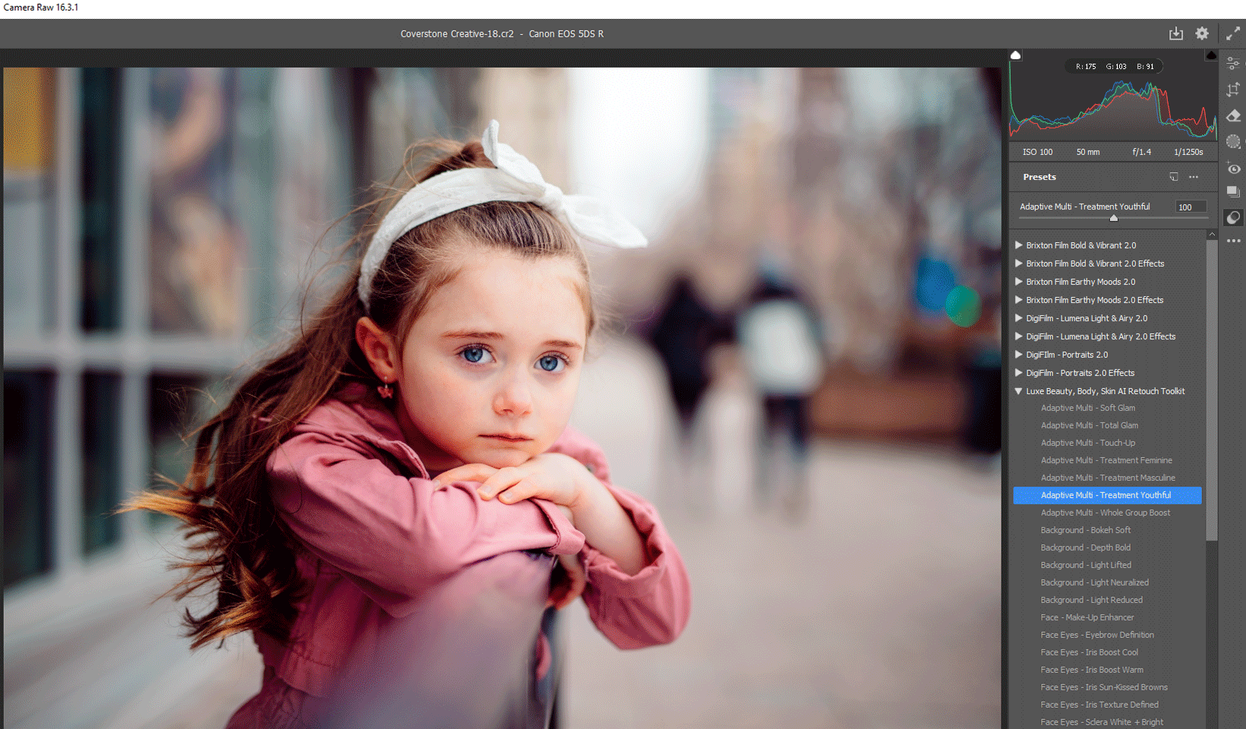Select the Red Eye removal tool
Screen dimensions: 1246x729
1233,168
